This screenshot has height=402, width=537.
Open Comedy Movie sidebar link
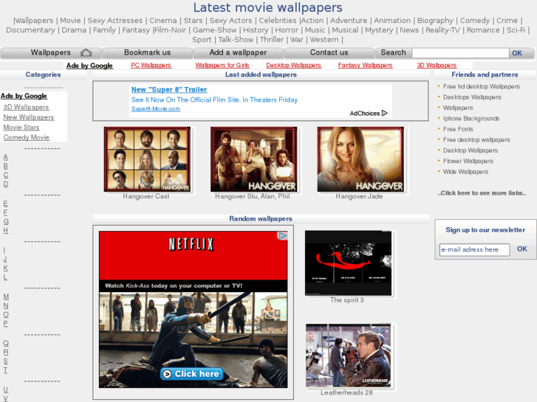pos(27,137)
